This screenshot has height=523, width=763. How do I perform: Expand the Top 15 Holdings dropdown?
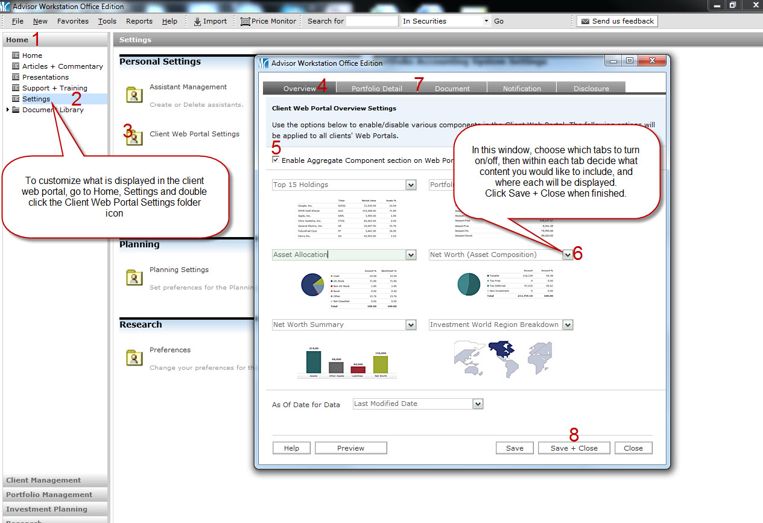pos(411,185)
